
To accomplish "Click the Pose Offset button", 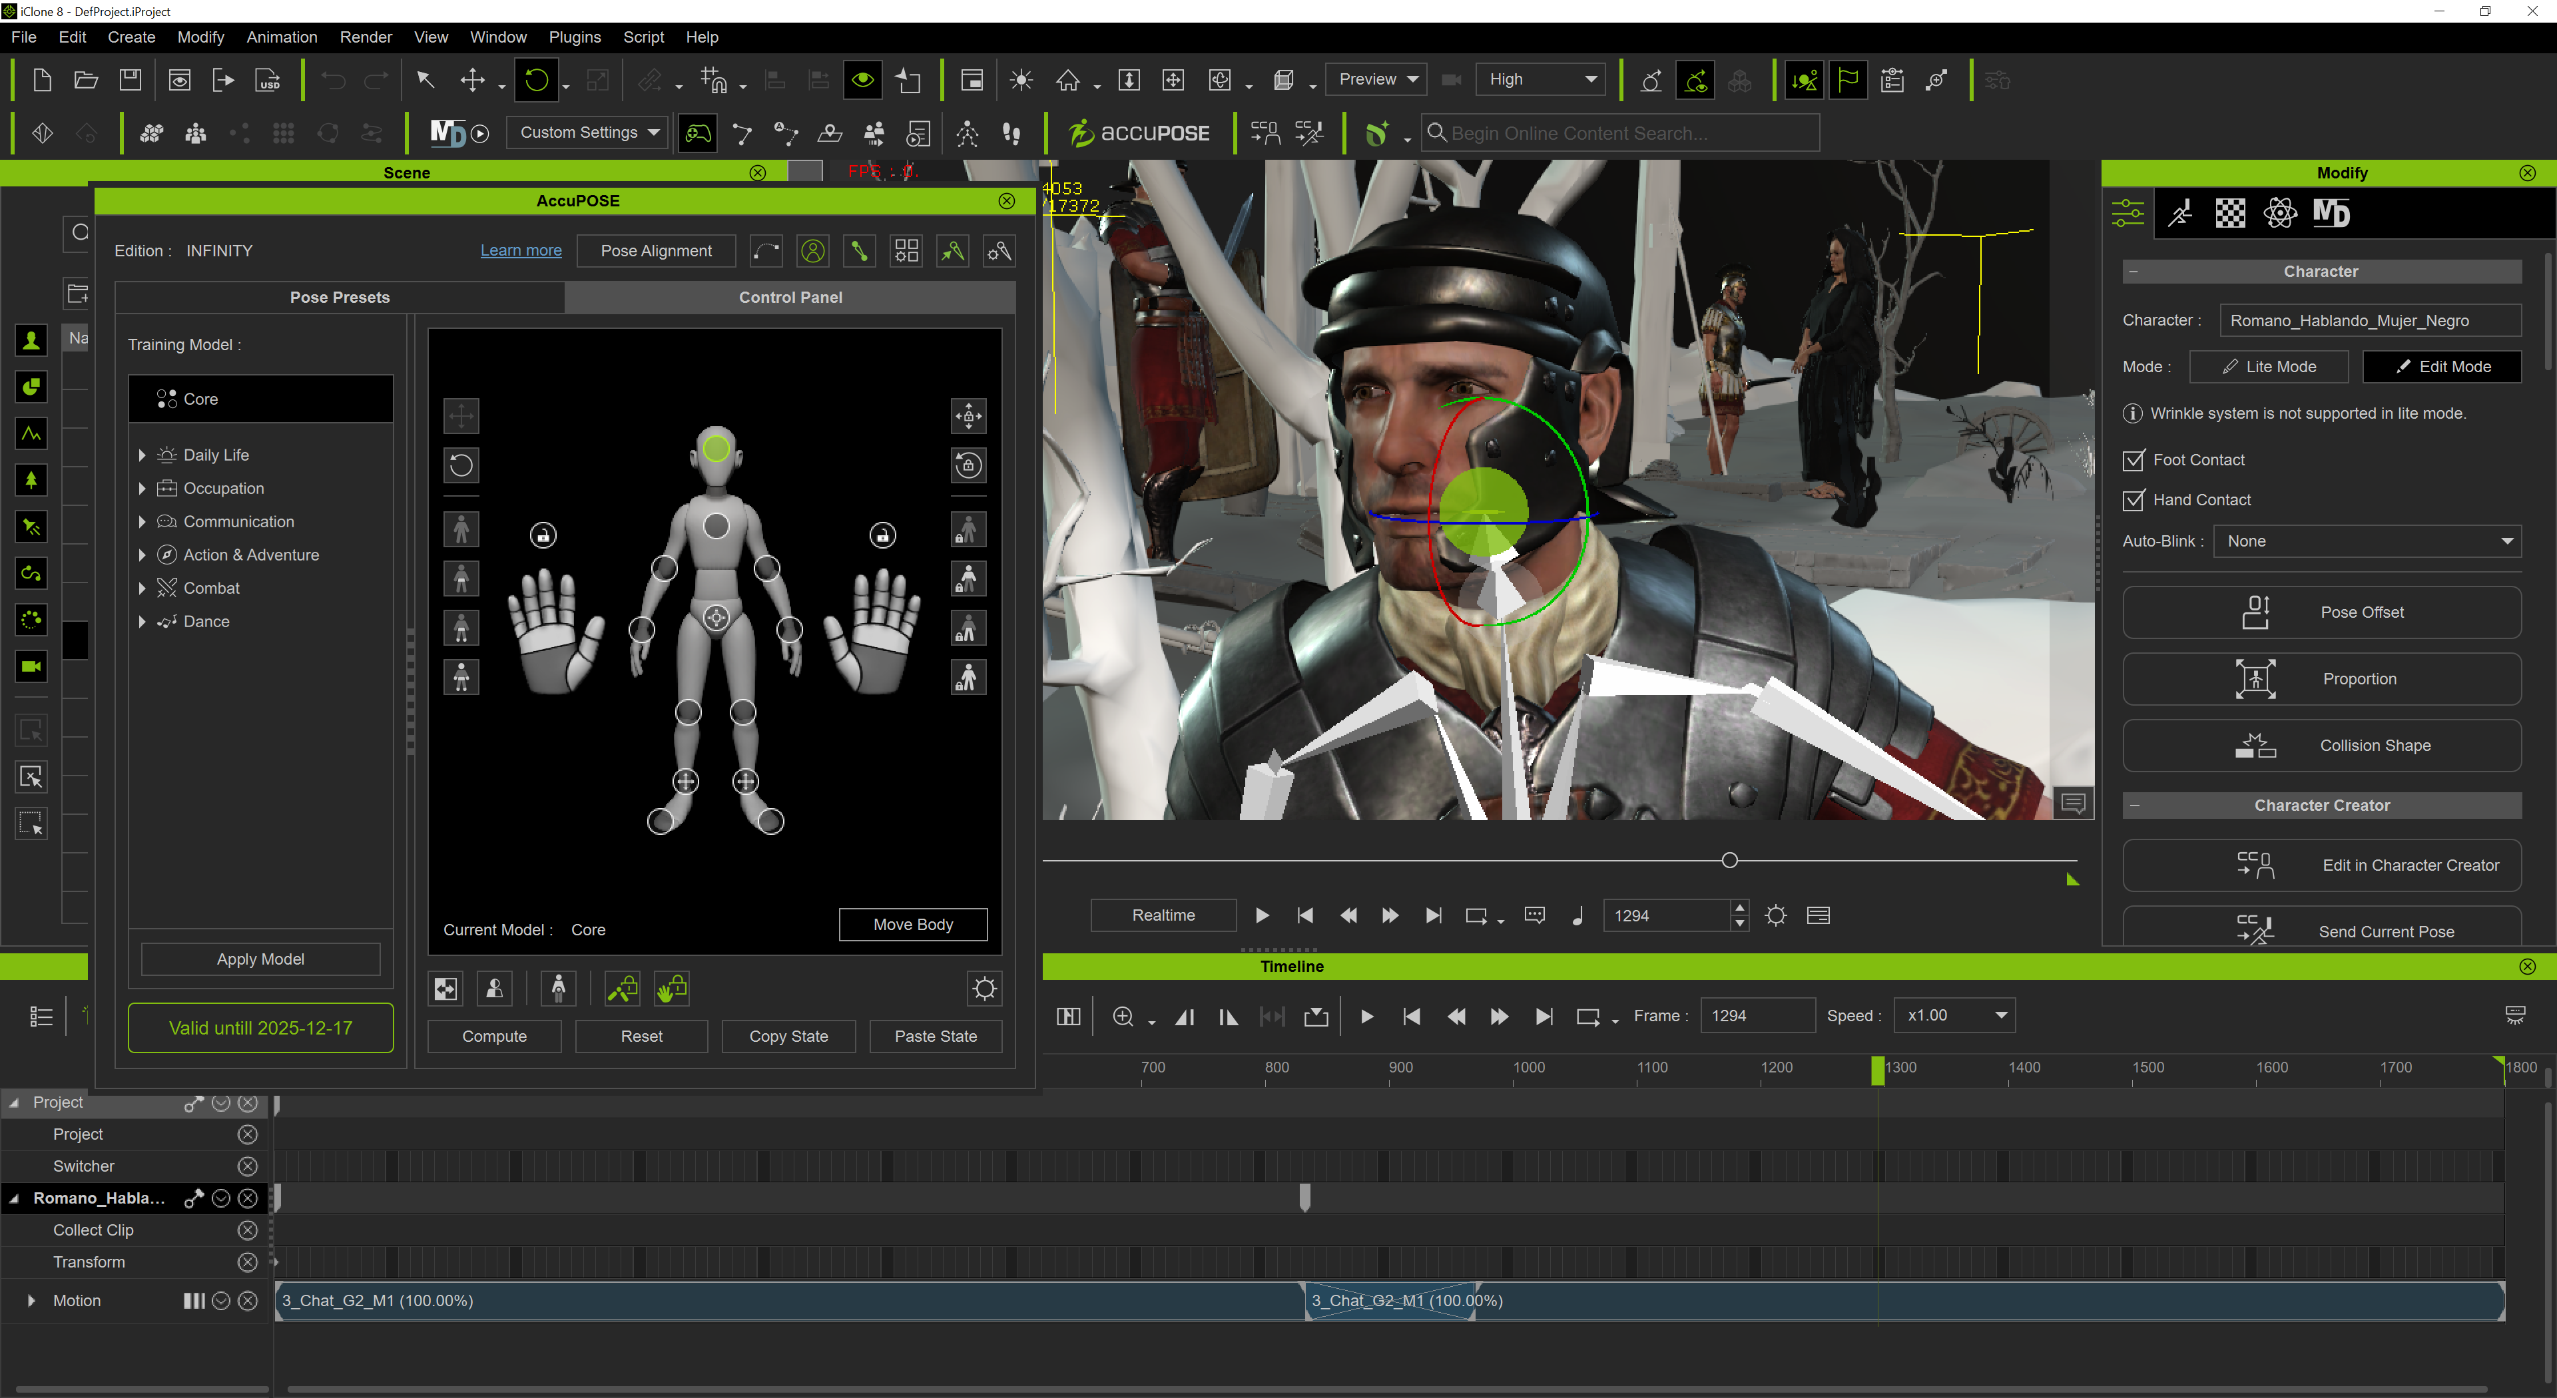I will pyautogui.click(x=2321, y=612).
